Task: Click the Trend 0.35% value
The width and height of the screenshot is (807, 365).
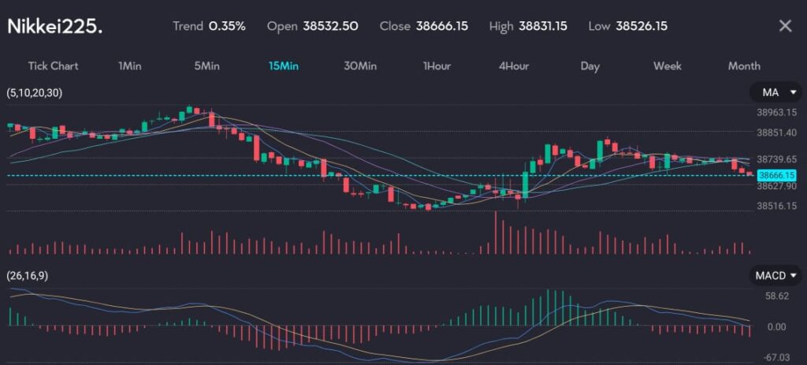Action: [x=227, y=26]
